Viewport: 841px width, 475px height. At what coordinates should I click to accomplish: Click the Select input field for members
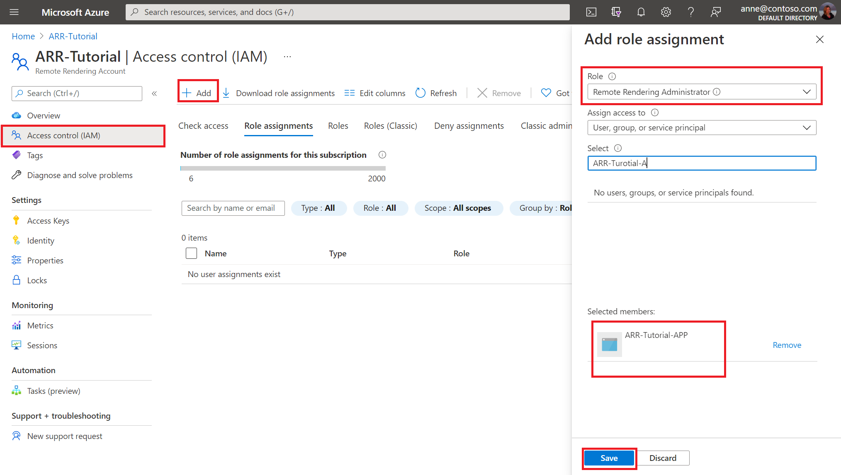pos(702,163)
